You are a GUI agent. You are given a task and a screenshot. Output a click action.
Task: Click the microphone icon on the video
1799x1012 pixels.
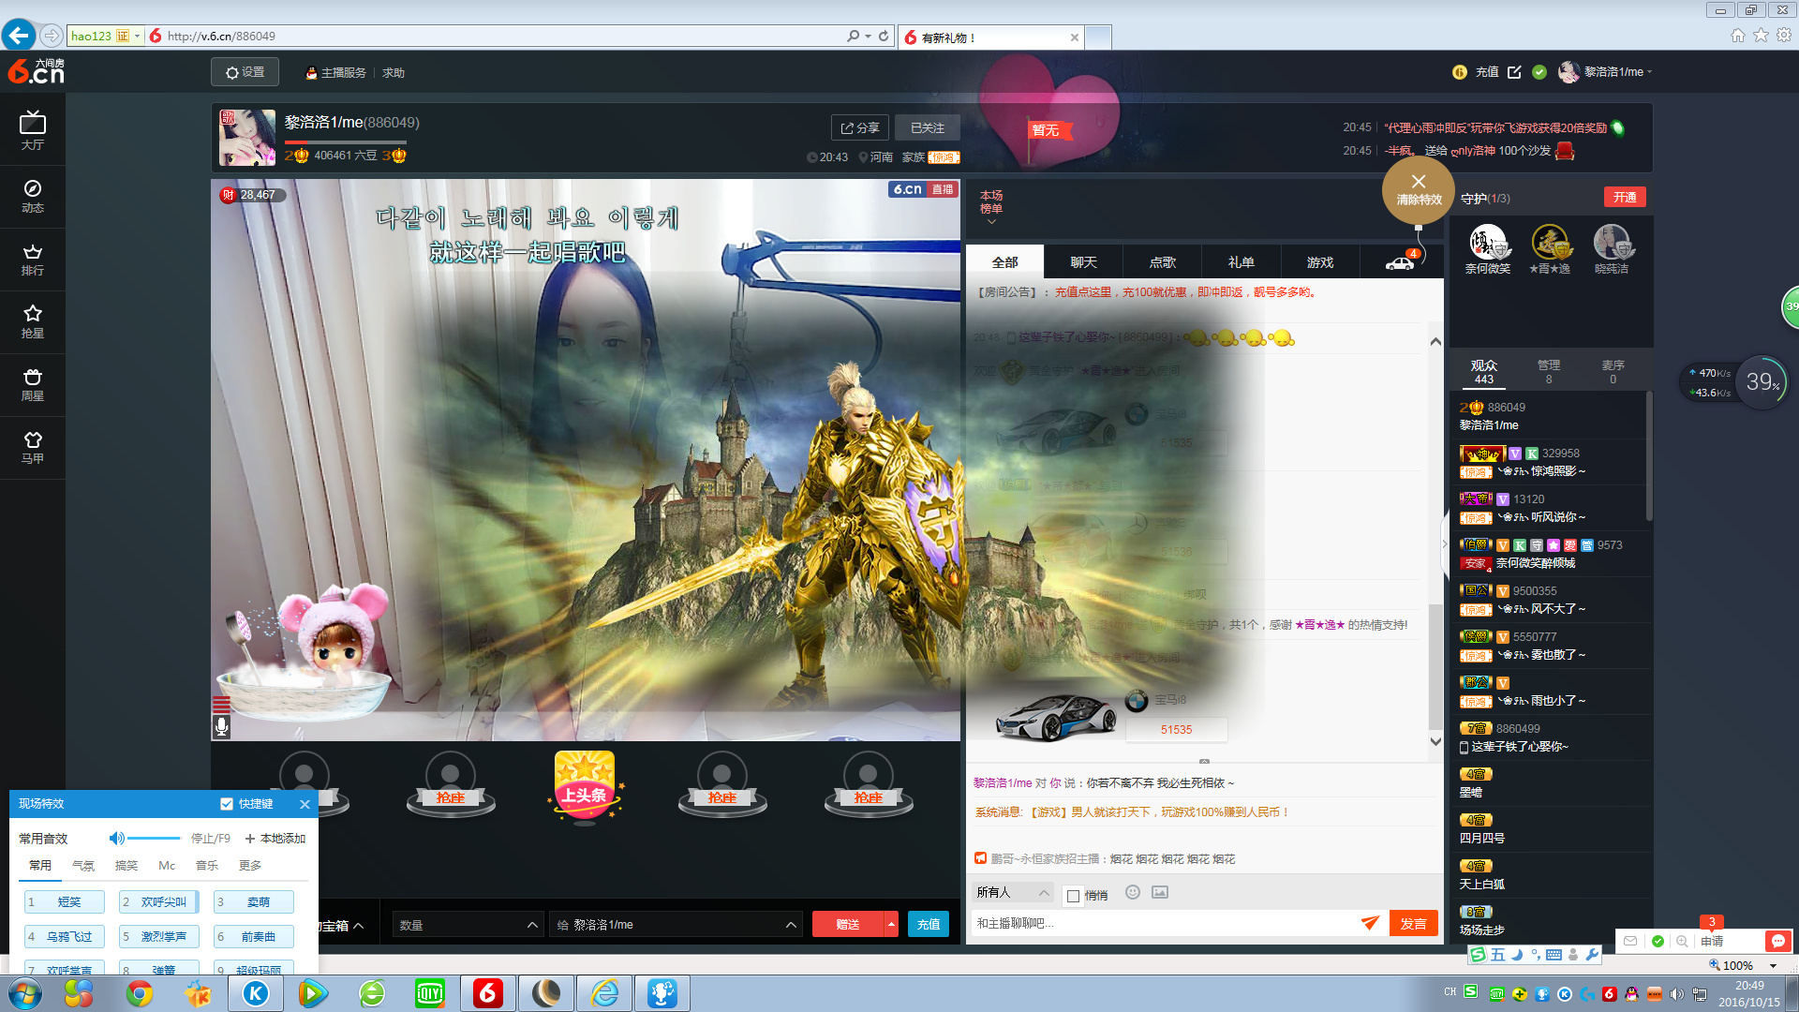point(221,726)
